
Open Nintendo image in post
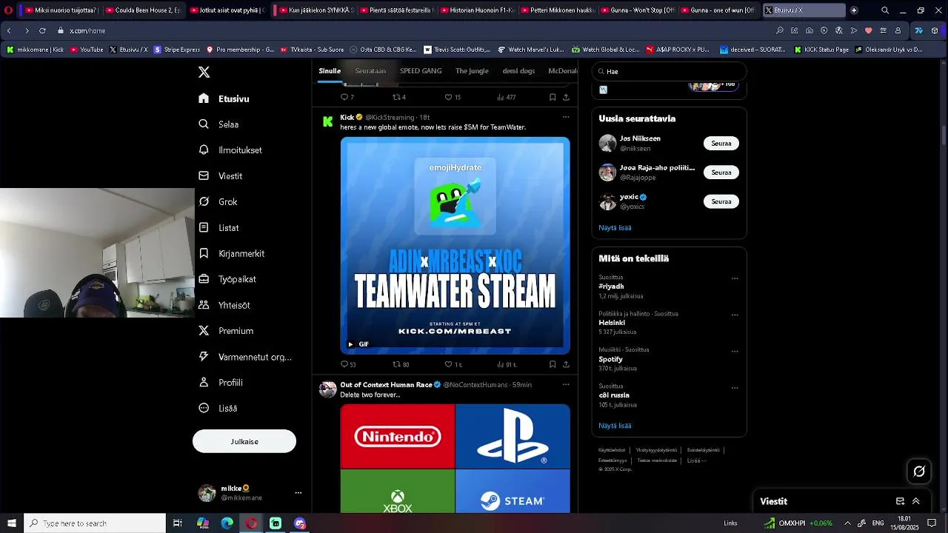pos(398,437)
